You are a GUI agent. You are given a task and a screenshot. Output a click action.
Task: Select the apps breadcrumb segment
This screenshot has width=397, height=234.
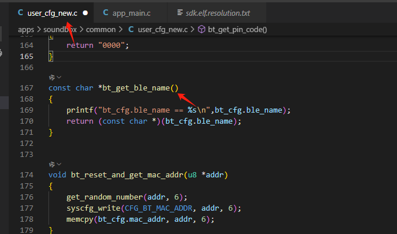(26, 30)
